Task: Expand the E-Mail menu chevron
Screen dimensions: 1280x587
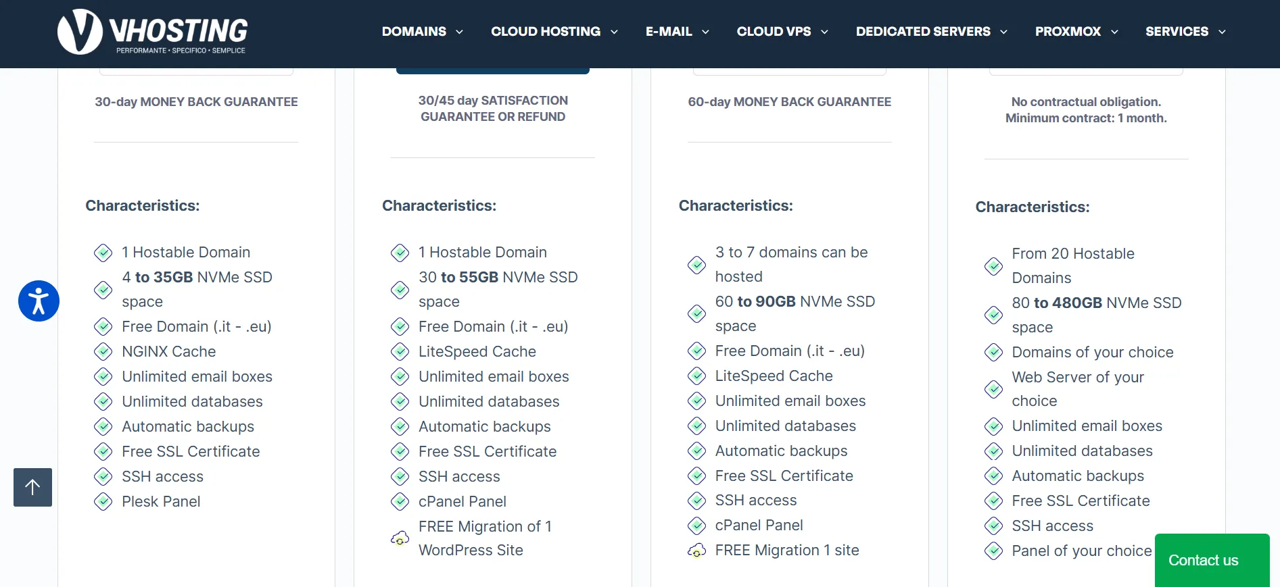Action: point(705,32)
